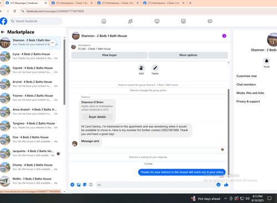Open the Friends icon in top navigation
This screenshot has height=203, width=277.
(130, 21)
